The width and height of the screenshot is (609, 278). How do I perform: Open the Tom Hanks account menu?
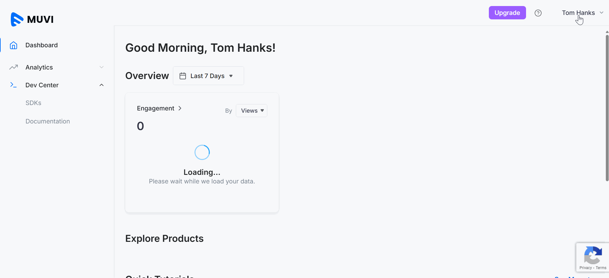point(582,13)
